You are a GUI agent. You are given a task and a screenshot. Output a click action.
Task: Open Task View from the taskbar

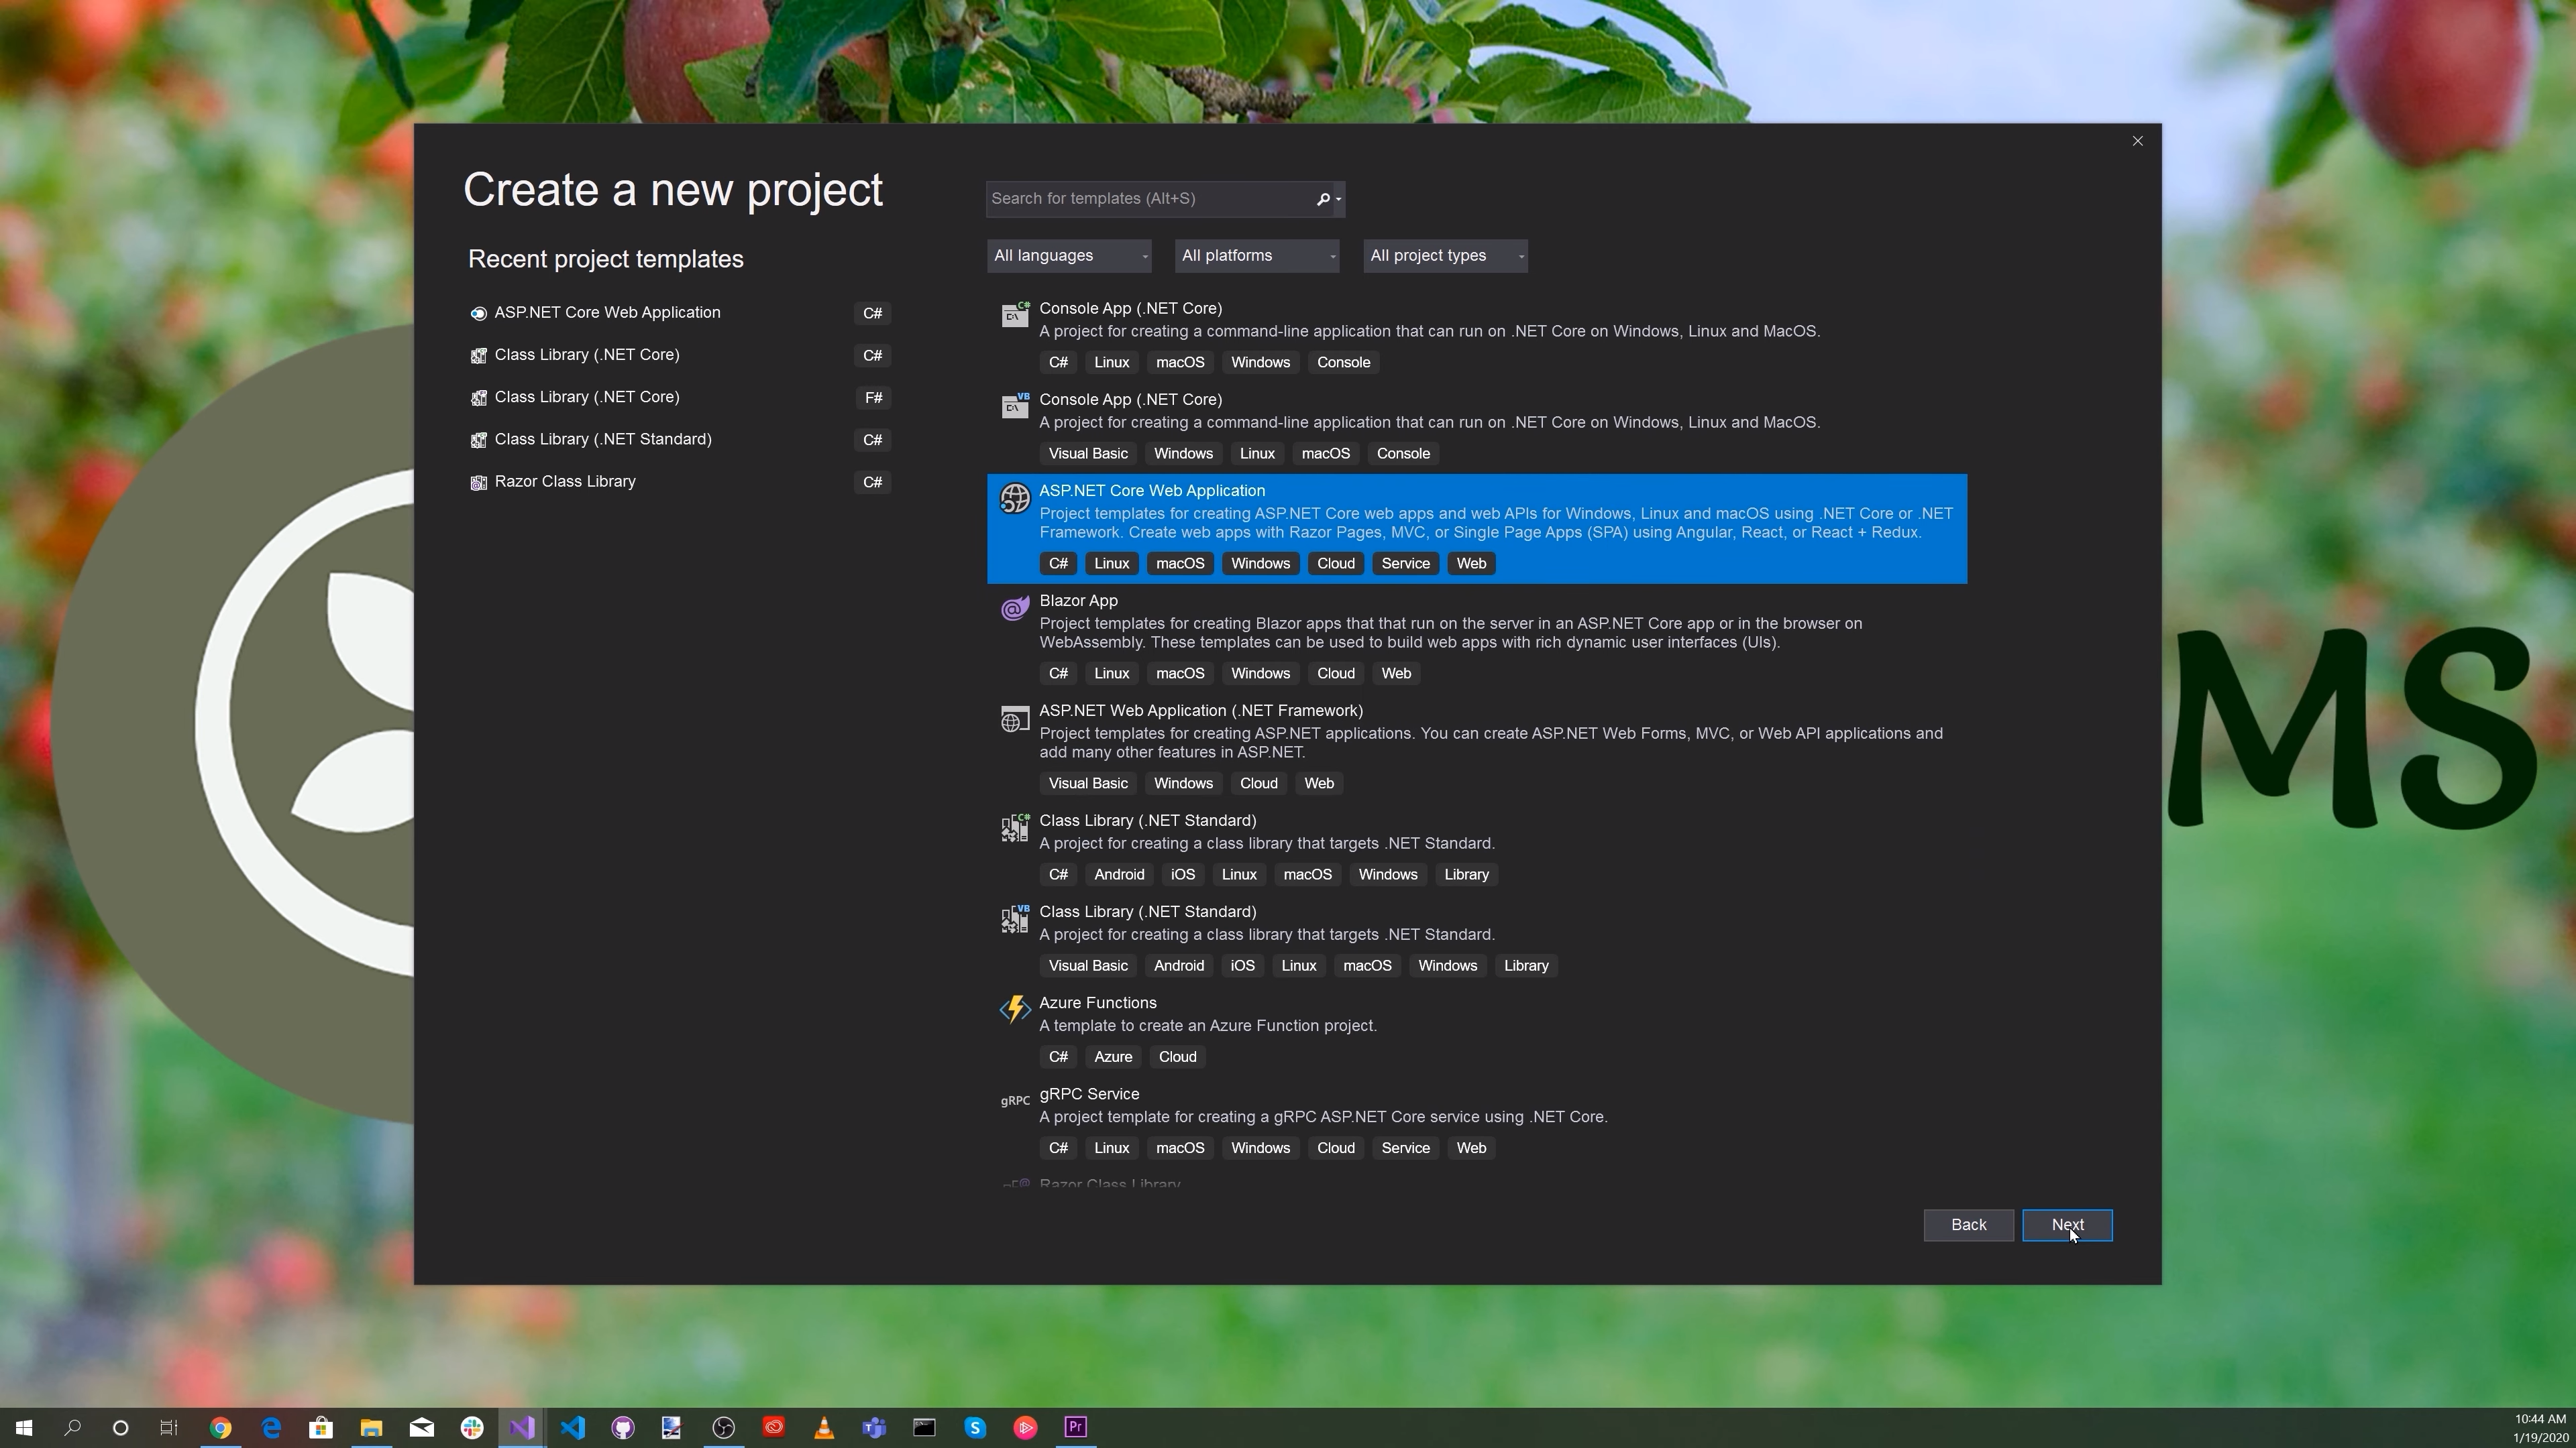pyautogui.click(x=169, y=1428)
